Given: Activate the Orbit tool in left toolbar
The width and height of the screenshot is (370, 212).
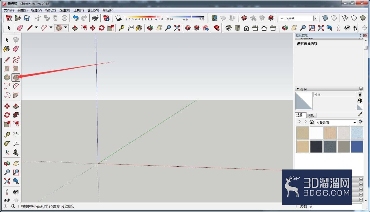Looking at the screenshot, I should tap(7, 163).
